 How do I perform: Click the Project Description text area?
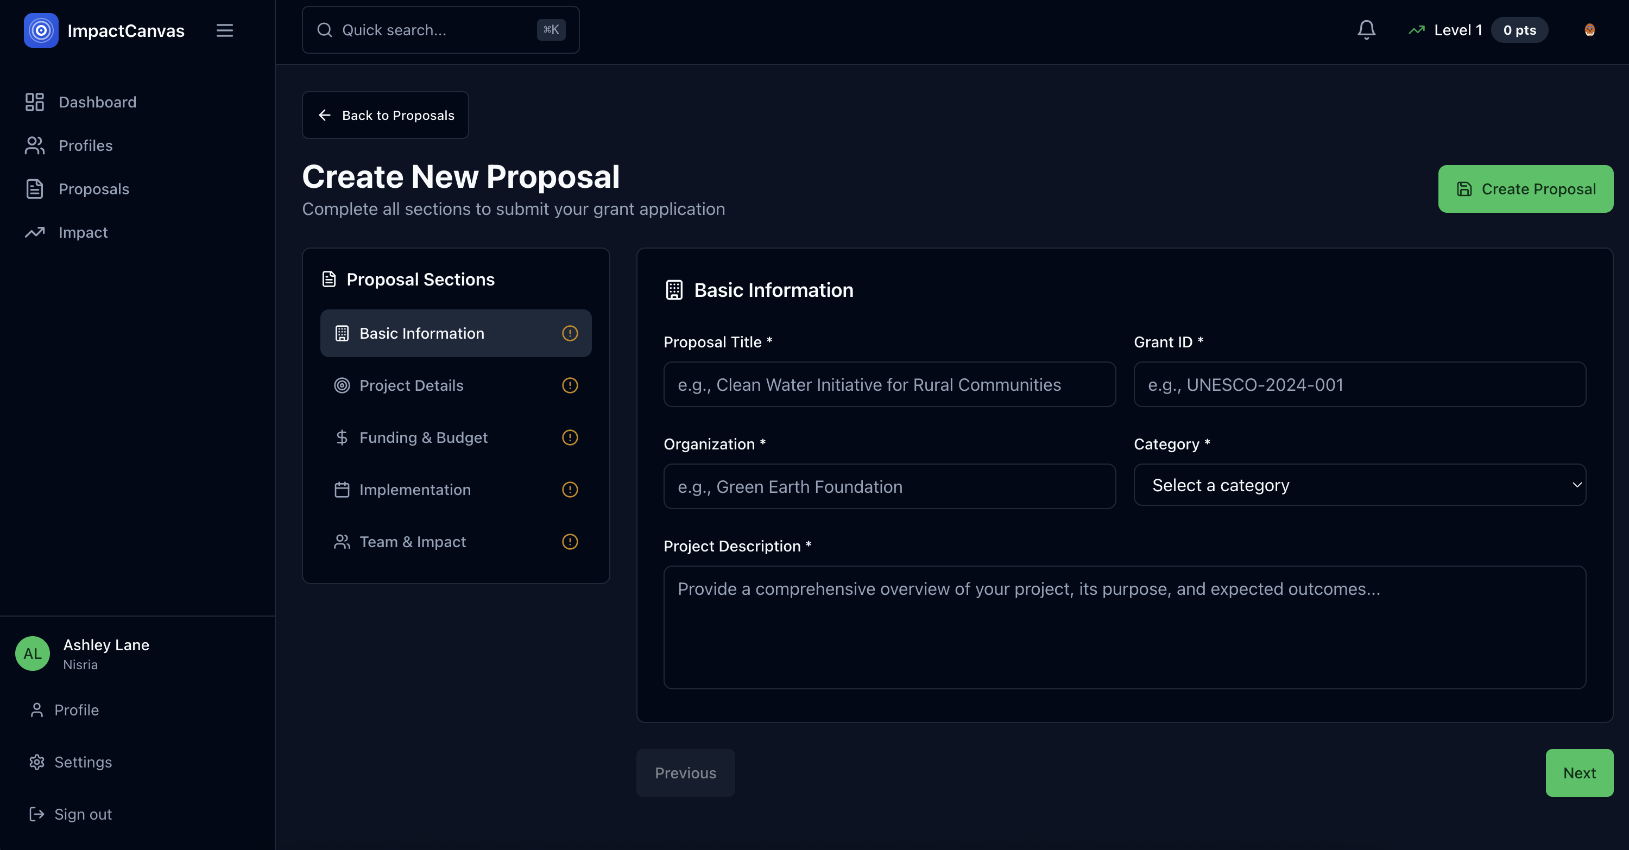pos(1125,627)
